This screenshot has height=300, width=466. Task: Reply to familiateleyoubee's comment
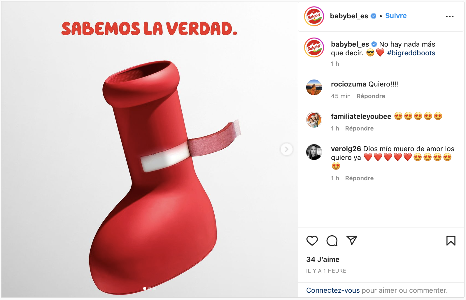point(359,128)
